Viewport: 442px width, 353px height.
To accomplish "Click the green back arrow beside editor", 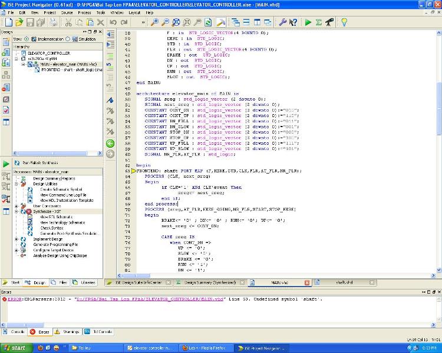I will [110, 144].
